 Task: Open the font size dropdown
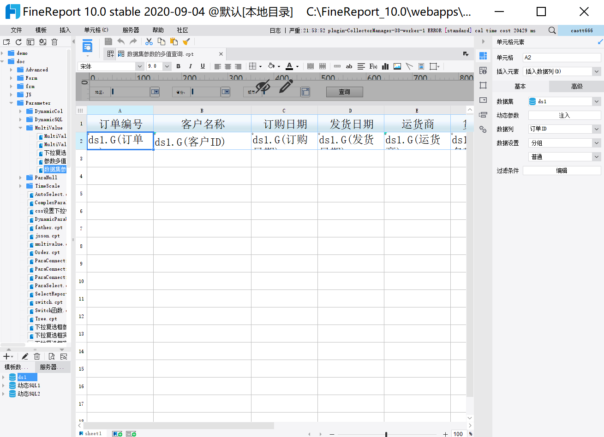pyautogui.click(x=167, y=66)
